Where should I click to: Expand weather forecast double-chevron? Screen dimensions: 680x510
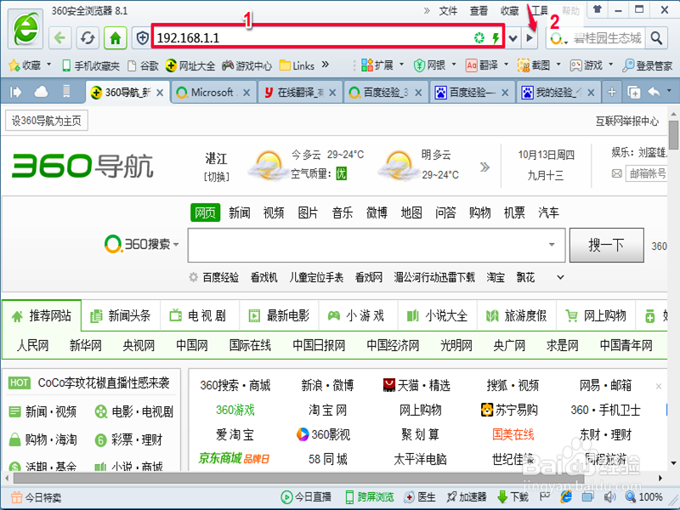click(484, 167)
